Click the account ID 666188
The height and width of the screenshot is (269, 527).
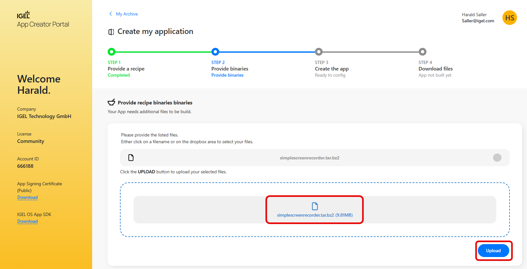pos(25,166)
